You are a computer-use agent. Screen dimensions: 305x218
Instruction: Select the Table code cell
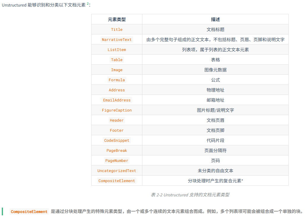[x=117, y=60]
